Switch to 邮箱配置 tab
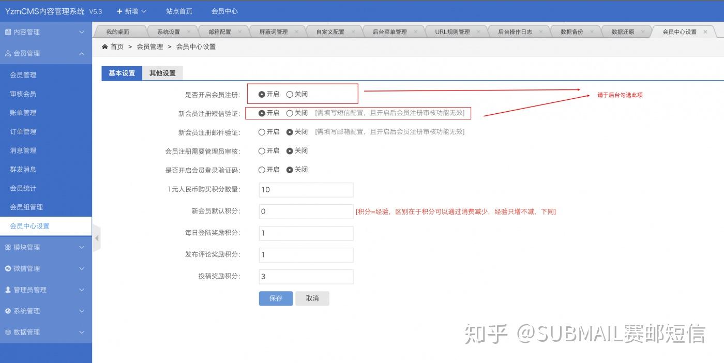Image resolution: width=724 pixels, height=363 pixels. (x=220, y=32)
